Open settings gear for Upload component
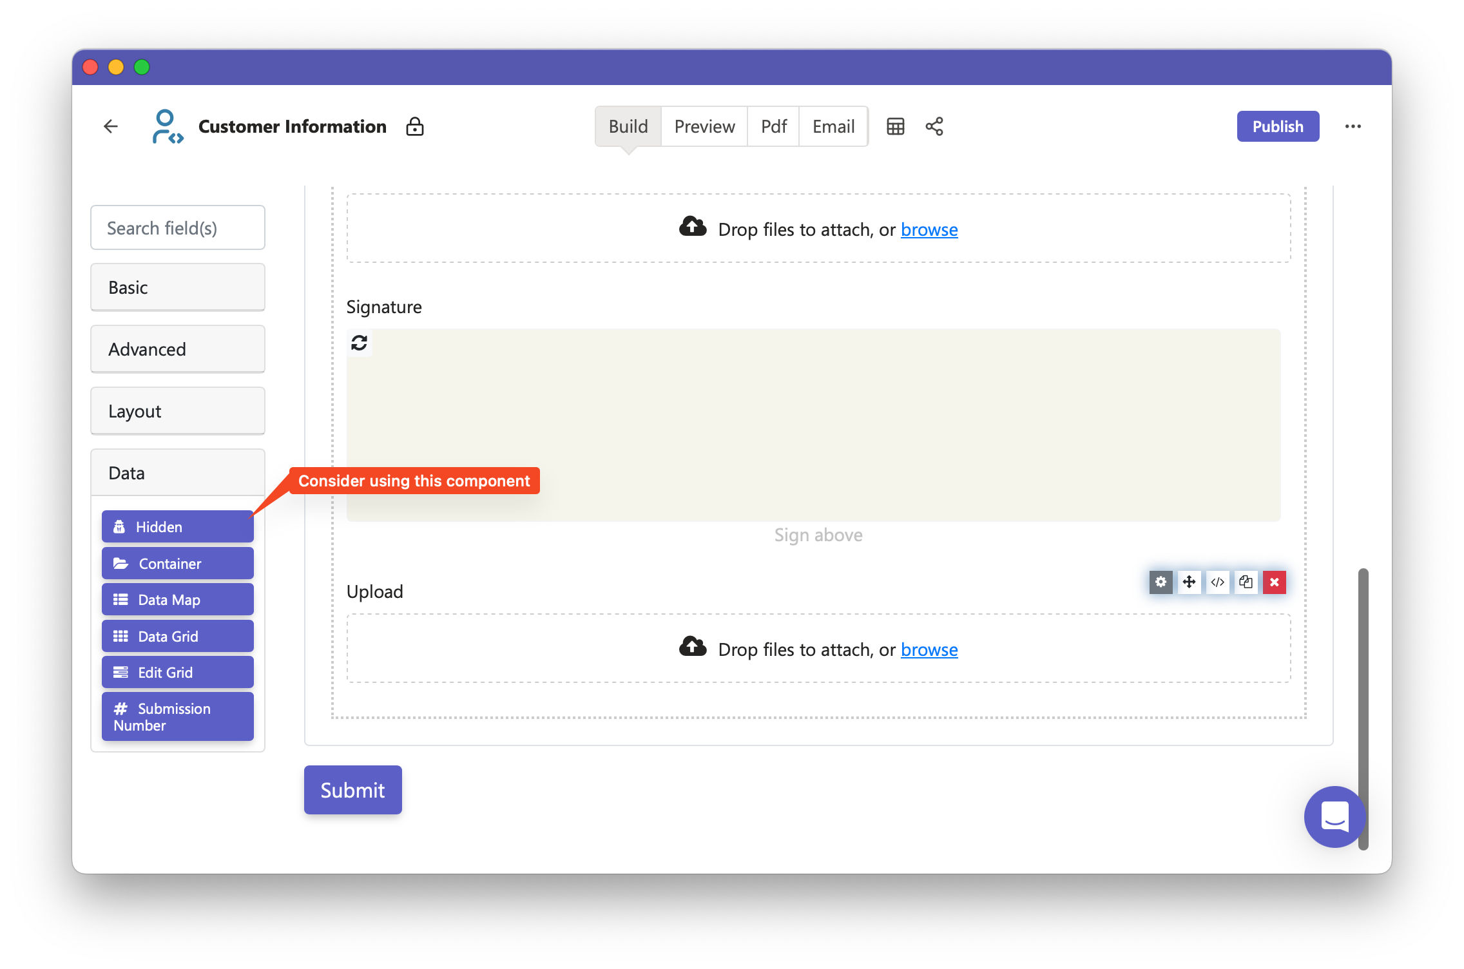Image resolution: width=1464 pixels, height=969 pixels. pyautogui.click(x=1161, y=582)
